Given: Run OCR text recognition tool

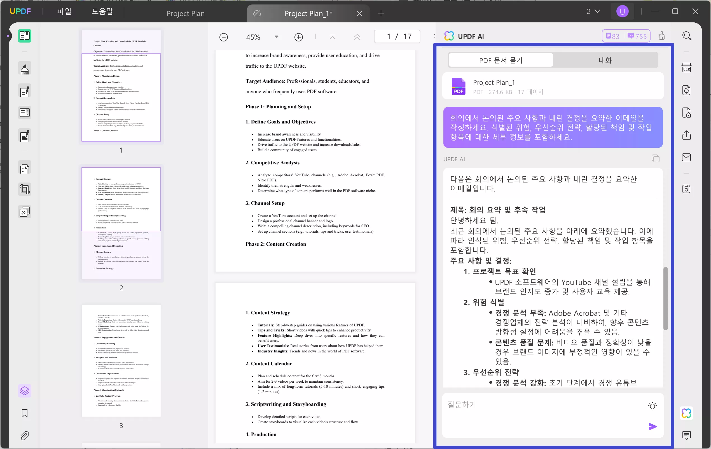Looking at the screenshot, I should click(686, 67).
